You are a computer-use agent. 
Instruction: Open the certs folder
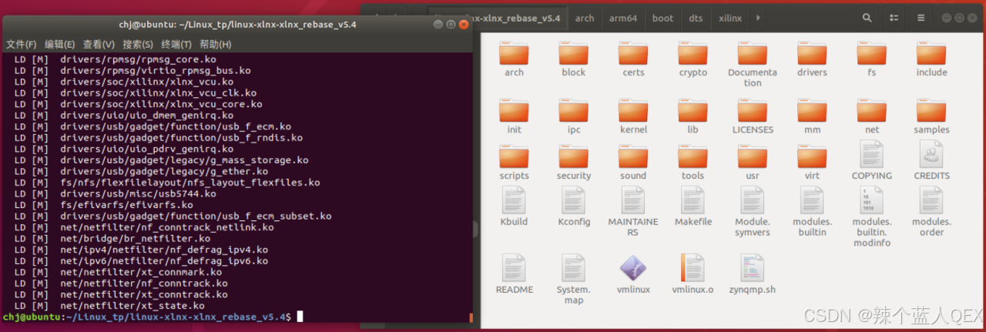(633, 59)
